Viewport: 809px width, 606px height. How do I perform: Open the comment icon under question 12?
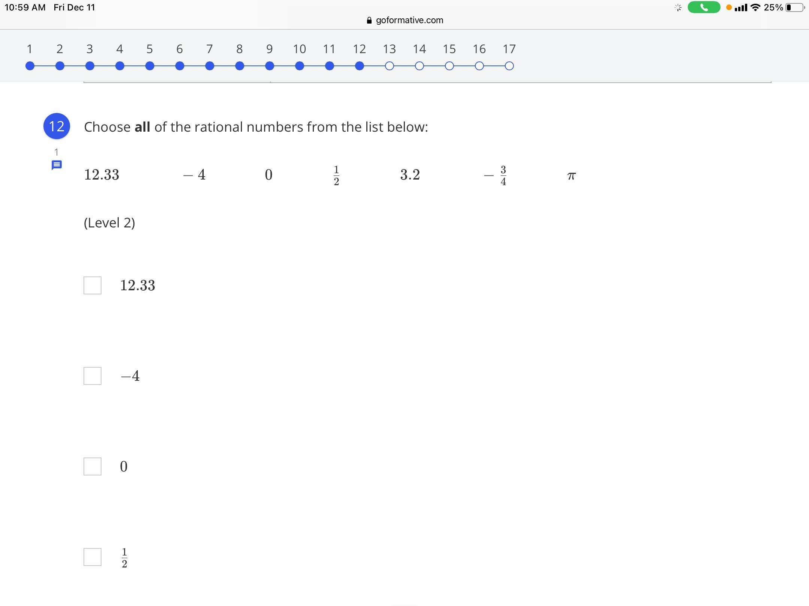57,165
